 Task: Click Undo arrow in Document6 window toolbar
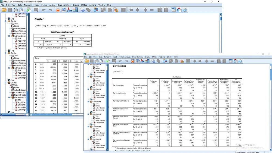[44, 10]
